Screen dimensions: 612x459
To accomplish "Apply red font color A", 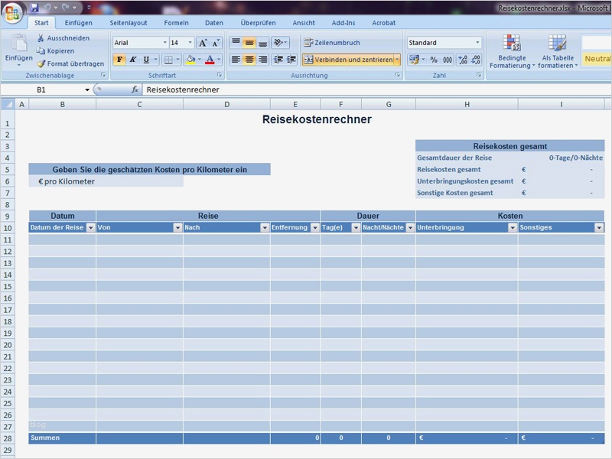I will tap(210, 60).
